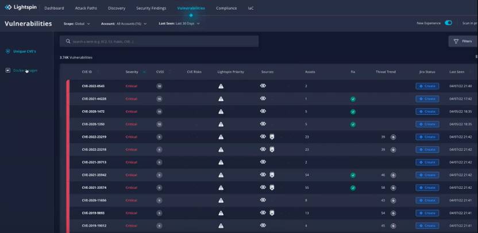Click the Docker Images sidebar icon

(x=8, y=71)
